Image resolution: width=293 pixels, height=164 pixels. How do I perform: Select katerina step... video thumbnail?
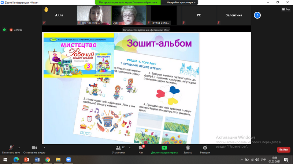tap(94, 15)
